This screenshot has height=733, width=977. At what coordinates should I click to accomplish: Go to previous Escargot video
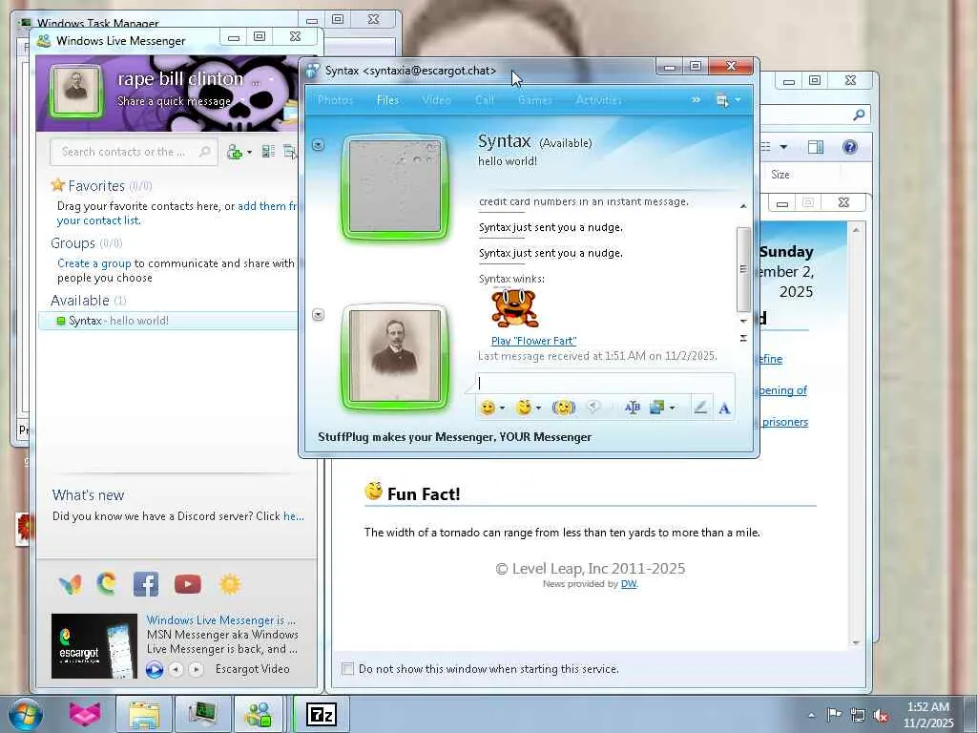[x=177, y=669]
